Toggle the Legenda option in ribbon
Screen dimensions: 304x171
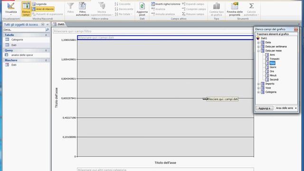point(39,4)
